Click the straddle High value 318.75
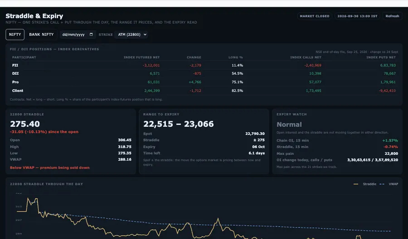Screen dimensions: 408x239 tap(125, 147)
